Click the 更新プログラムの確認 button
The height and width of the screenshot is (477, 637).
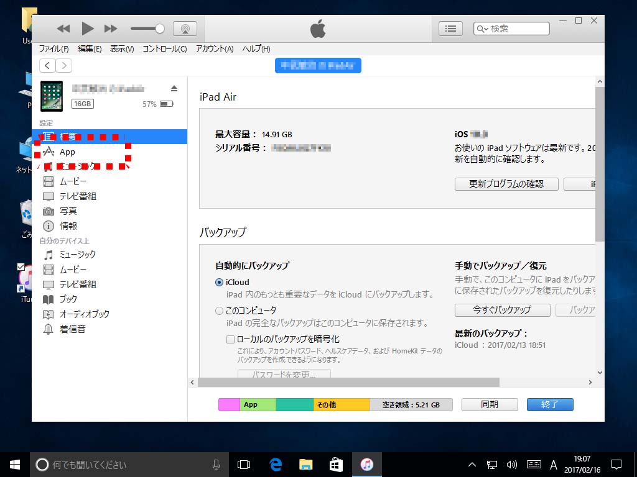click(506, 184)
